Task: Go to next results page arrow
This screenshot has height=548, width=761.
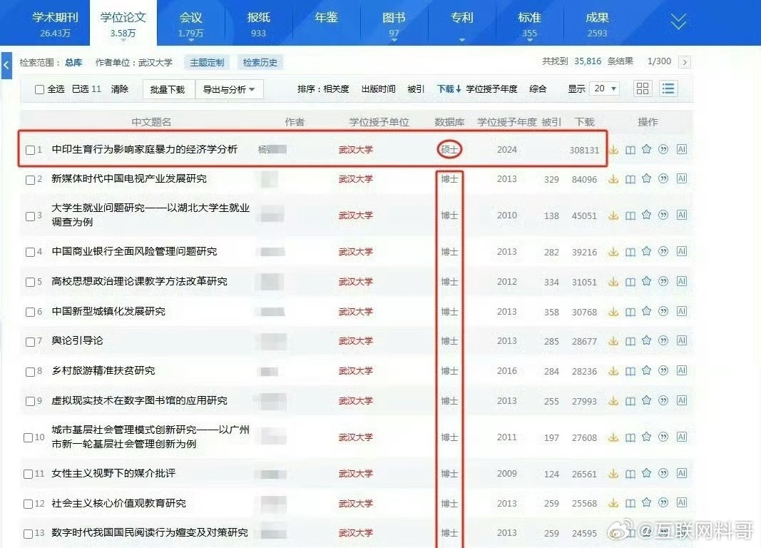Action: click(685, 62)
